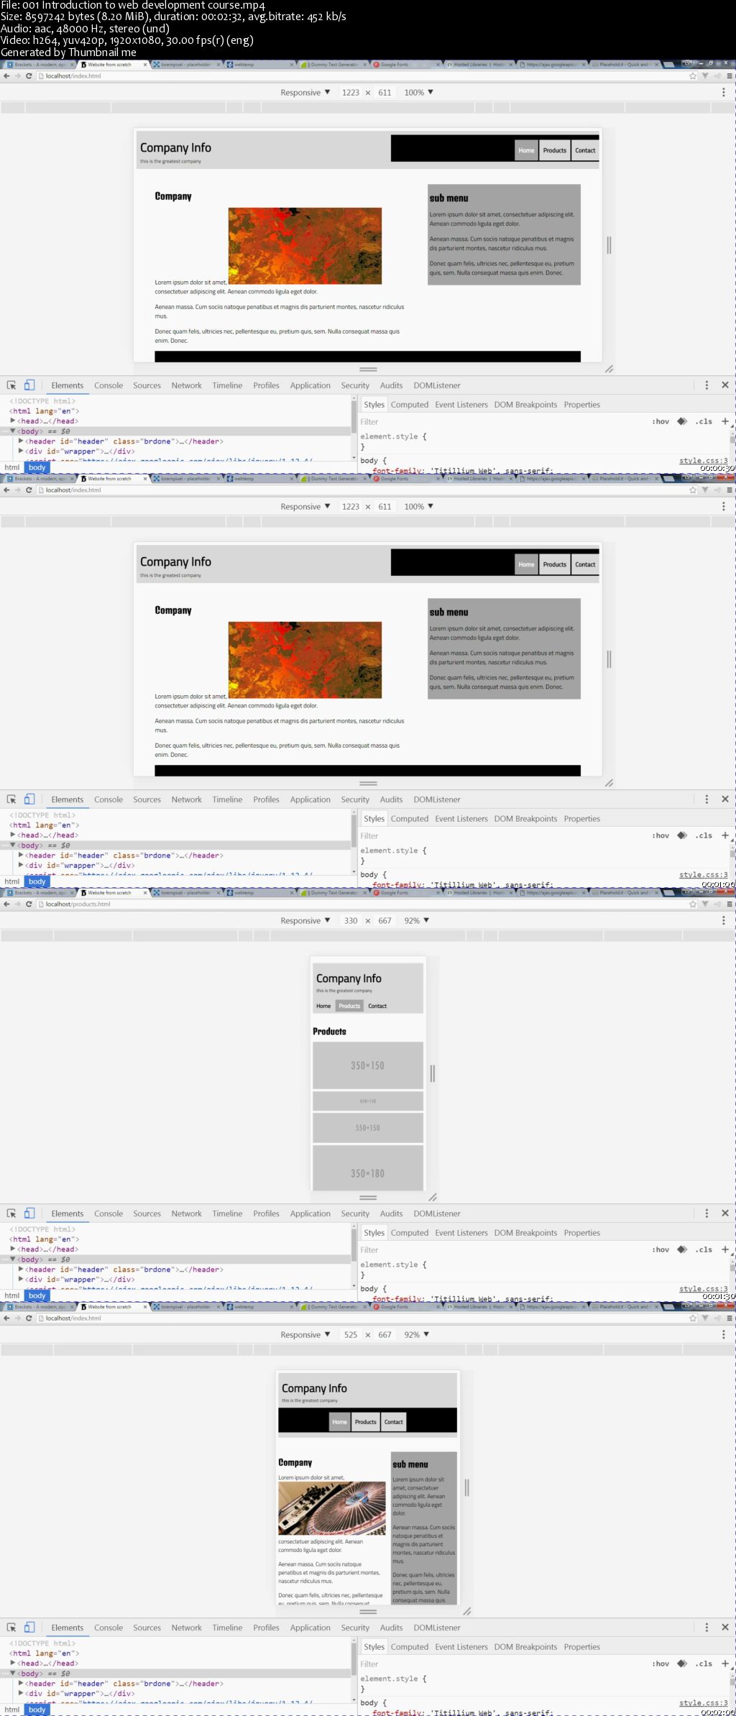Click Contact nav button in the 00:01:00 frame
Screen dimensions: 736x1716
pyautogui.click(x=585, y=564)
